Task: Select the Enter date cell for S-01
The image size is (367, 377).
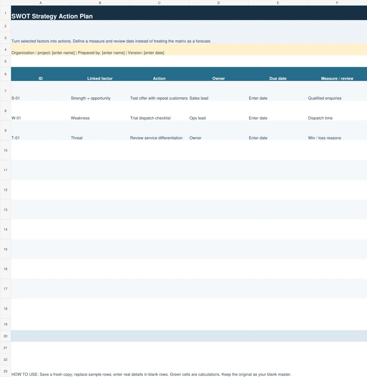Action: tap(278, 91)
